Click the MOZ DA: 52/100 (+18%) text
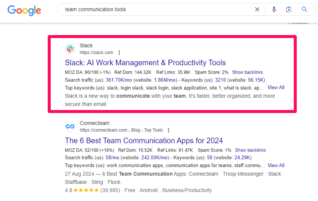318x201 pixels. [x=89, y=150]
